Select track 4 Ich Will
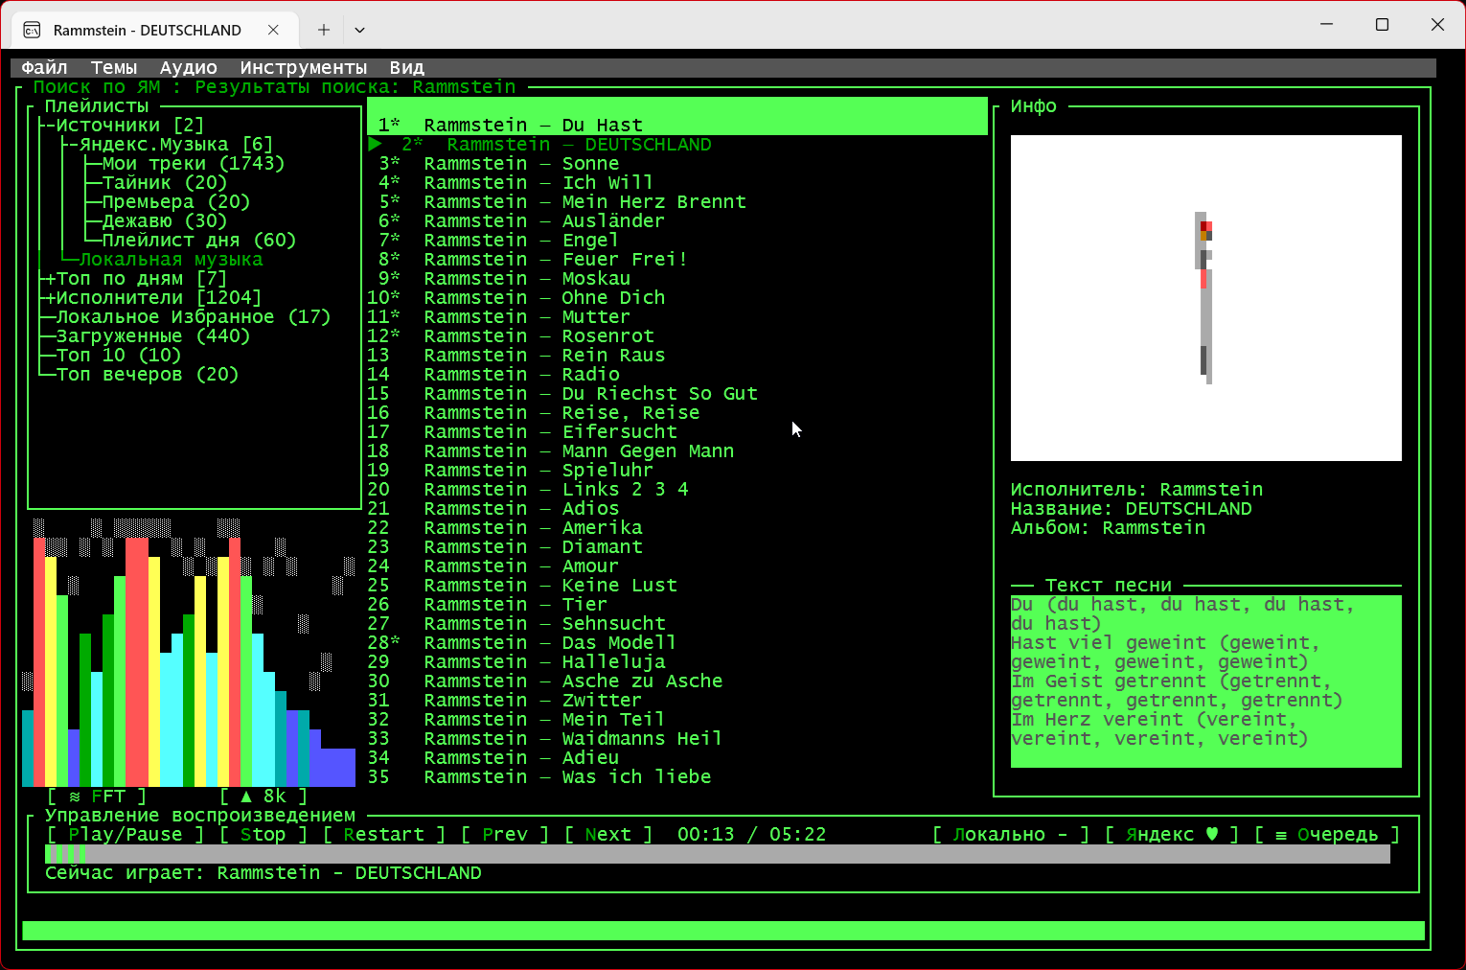This screenshot has height=970, width=1466. click(x=677, y=183)
